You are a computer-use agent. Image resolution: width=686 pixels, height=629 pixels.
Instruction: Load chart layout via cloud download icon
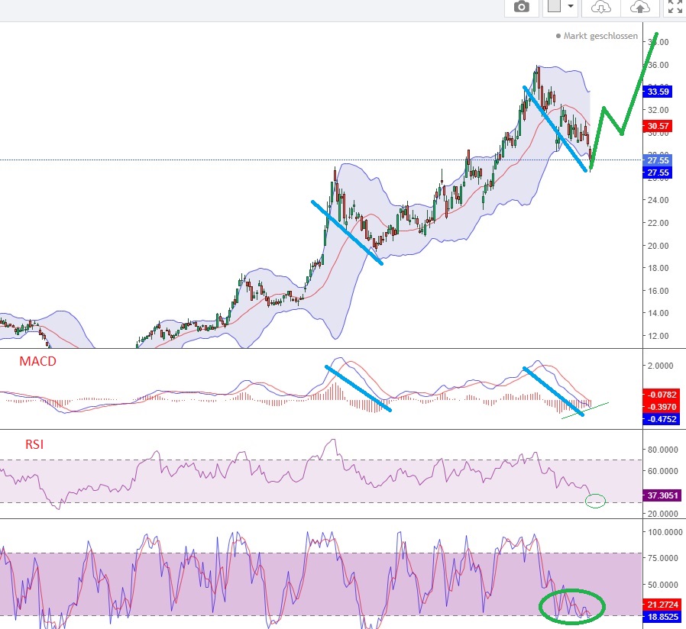pos(600,8)
